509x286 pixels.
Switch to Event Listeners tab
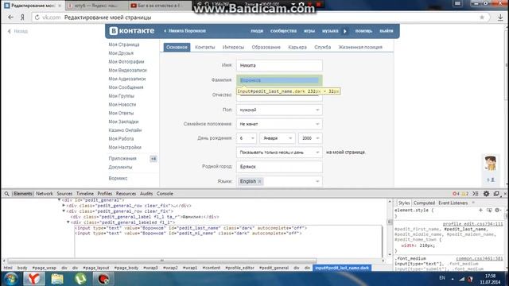click(x=453, y=203)
